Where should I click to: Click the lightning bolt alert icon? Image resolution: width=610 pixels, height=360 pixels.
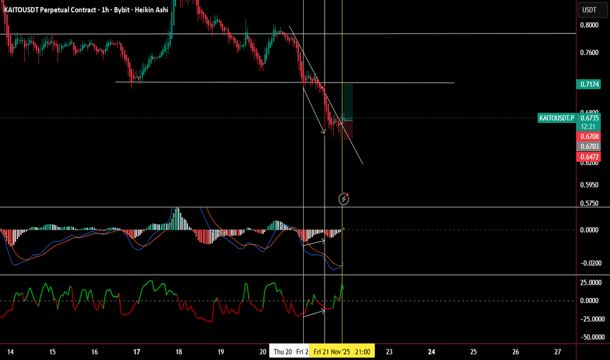click(x=344, y=199)
